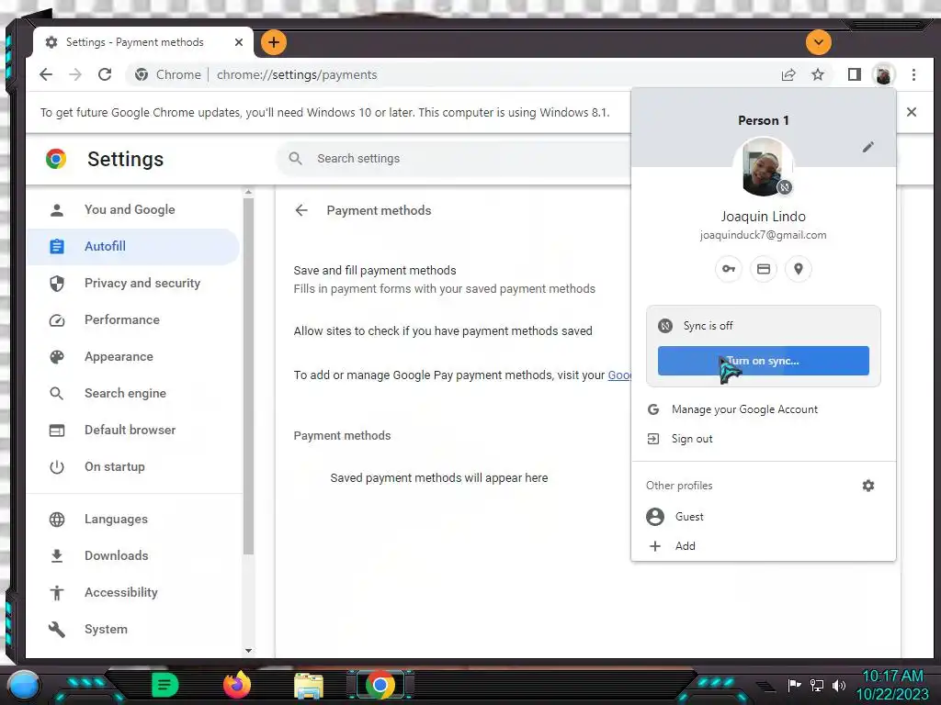Reload the page with the refresh icon

click(x=105, y=74)
